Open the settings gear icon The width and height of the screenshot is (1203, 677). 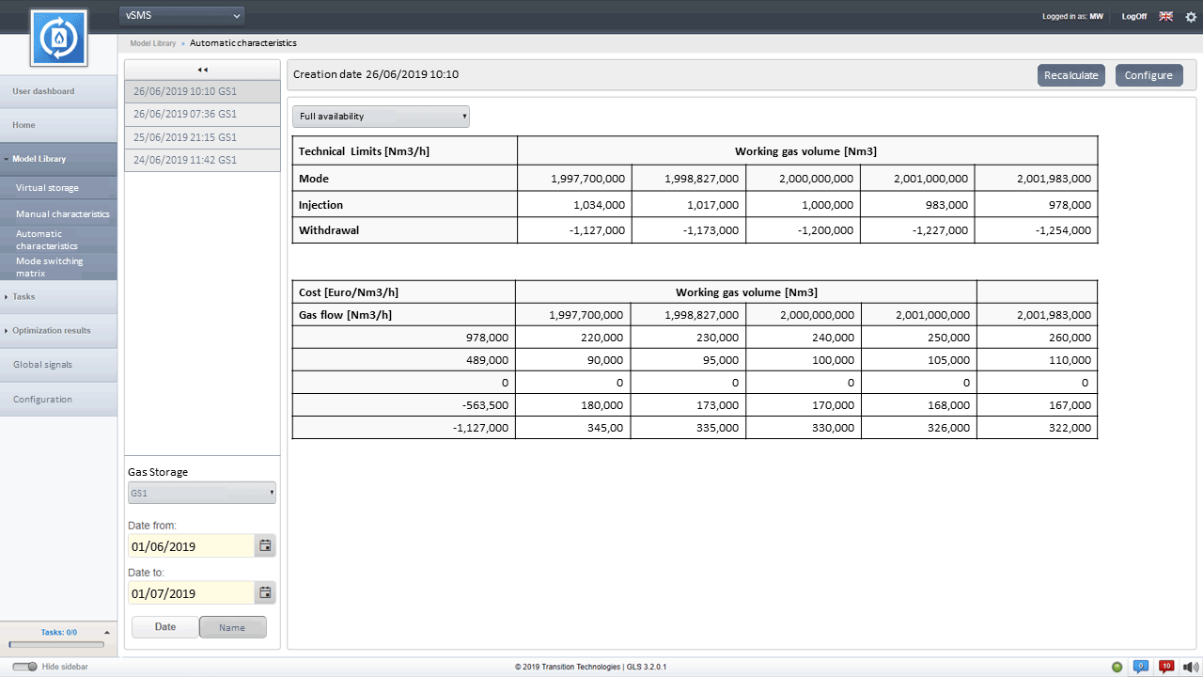pyautogui.click(x=1191, y=16)
